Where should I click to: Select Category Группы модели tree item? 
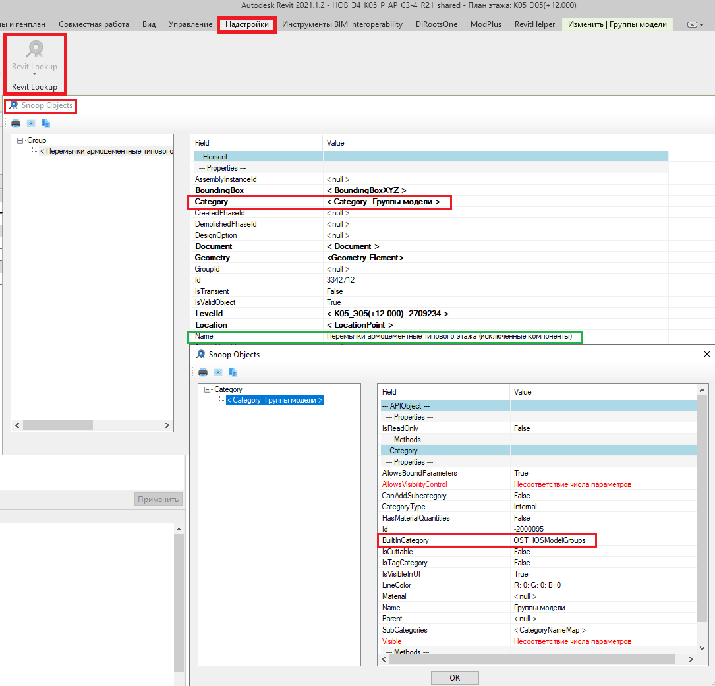pyautogui.click(x=275, y=400)
